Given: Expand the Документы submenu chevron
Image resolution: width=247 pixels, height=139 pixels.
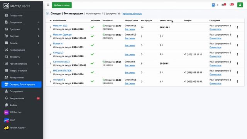Looking at the screenshot, I should pos(38,22).
